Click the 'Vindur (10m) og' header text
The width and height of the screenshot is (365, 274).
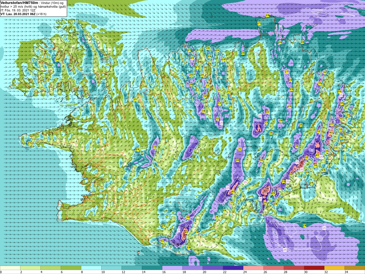pos(52,3)
